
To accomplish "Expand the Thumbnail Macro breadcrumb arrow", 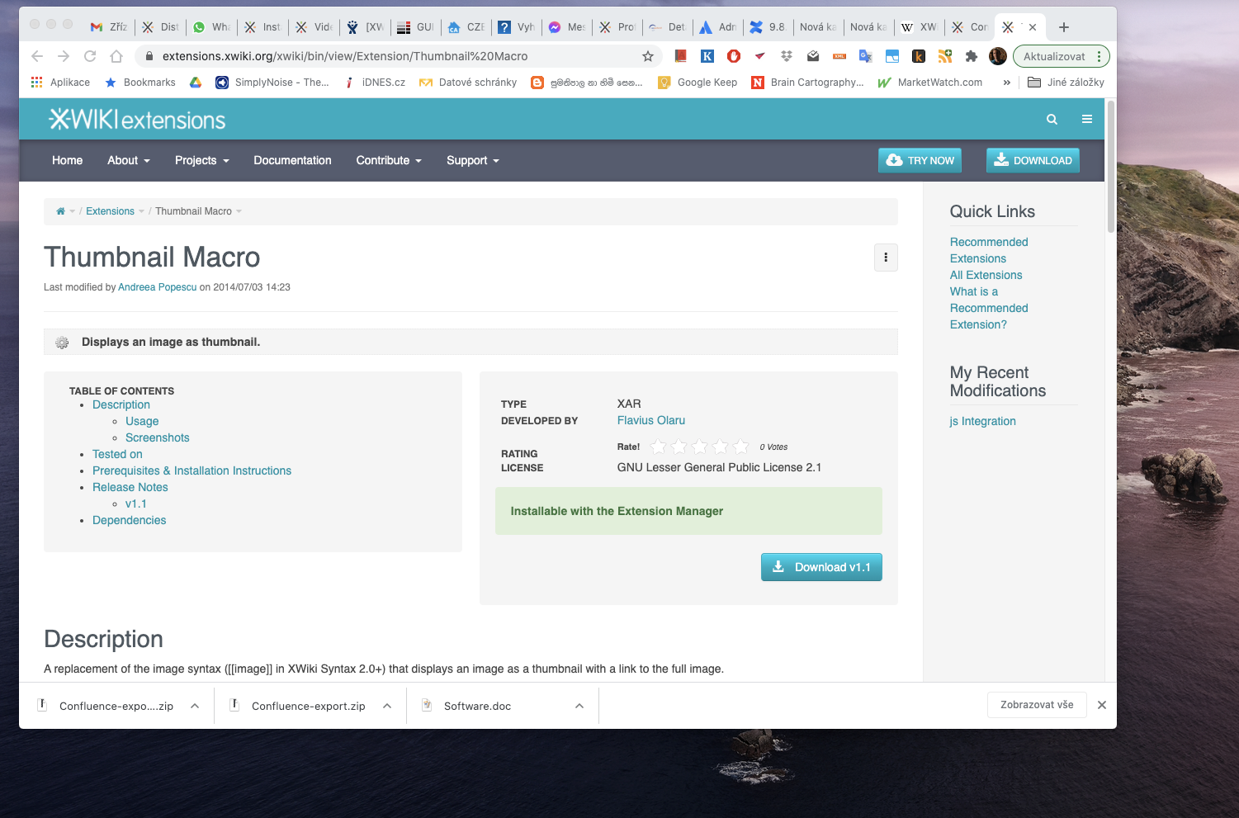I will click(239, 211).
